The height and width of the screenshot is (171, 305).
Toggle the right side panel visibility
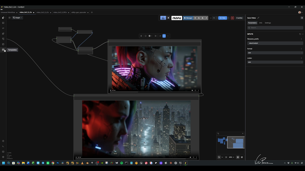(x=302, y=18)
